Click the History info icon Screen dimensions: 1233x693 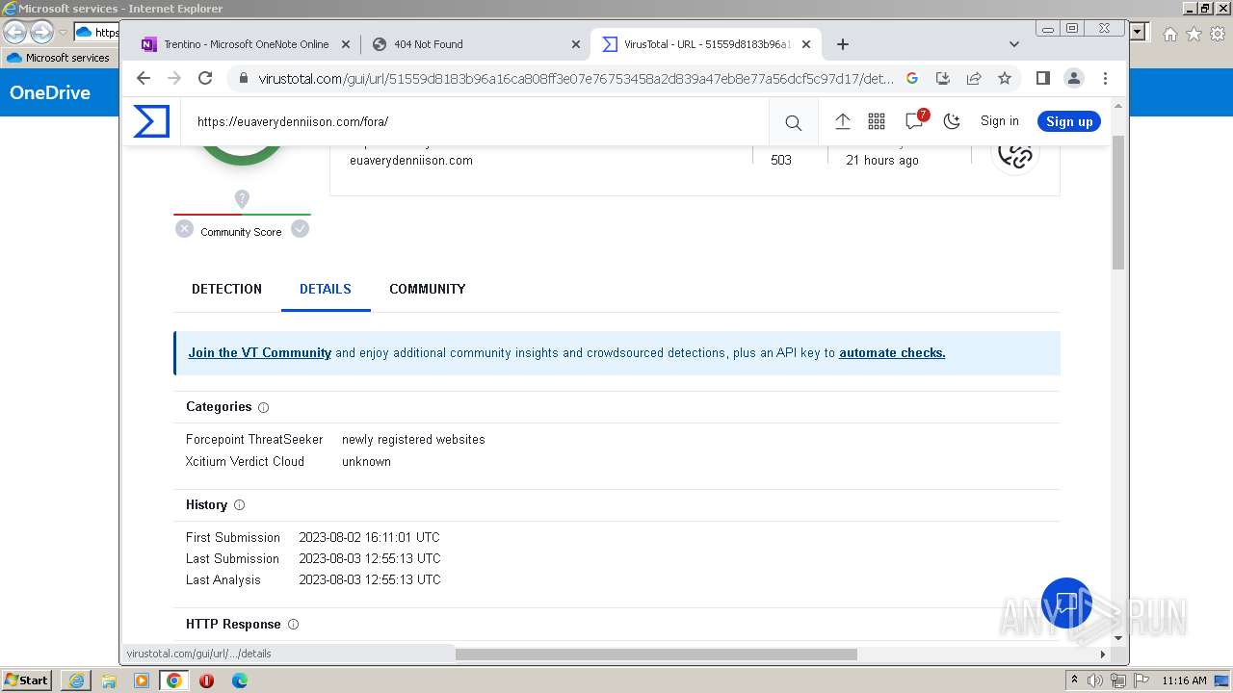239,505
